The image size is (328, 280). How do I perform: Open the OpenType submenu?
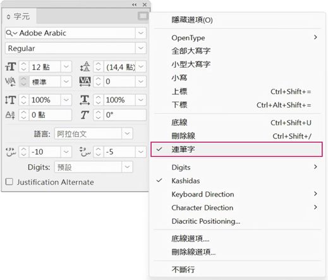(x=236, y=38)
